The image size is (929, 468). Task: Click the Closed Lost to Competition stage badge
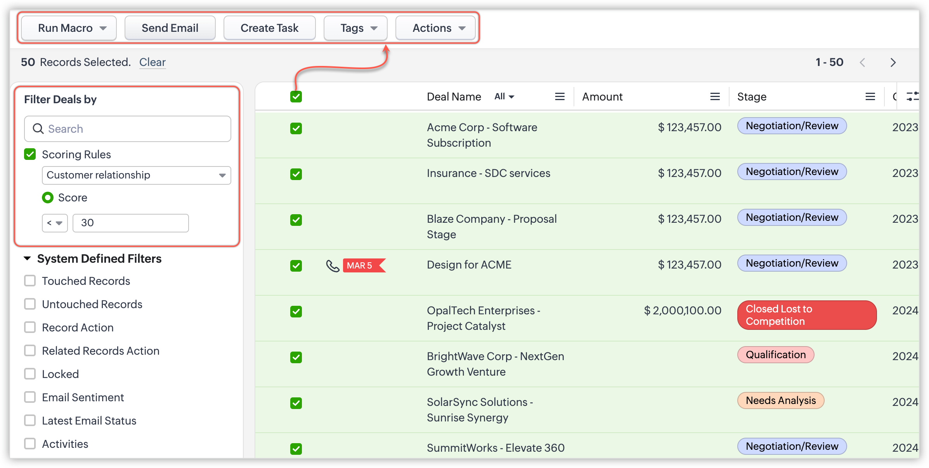pyautogui.click(x=806, y=315)
